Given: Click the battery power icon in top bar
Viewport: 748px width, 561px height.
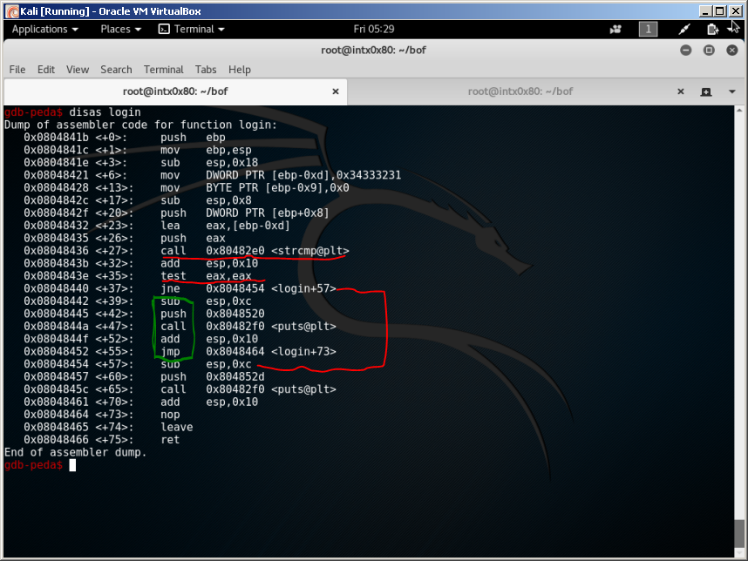Looking at the screenshot, I should [712, 30].
